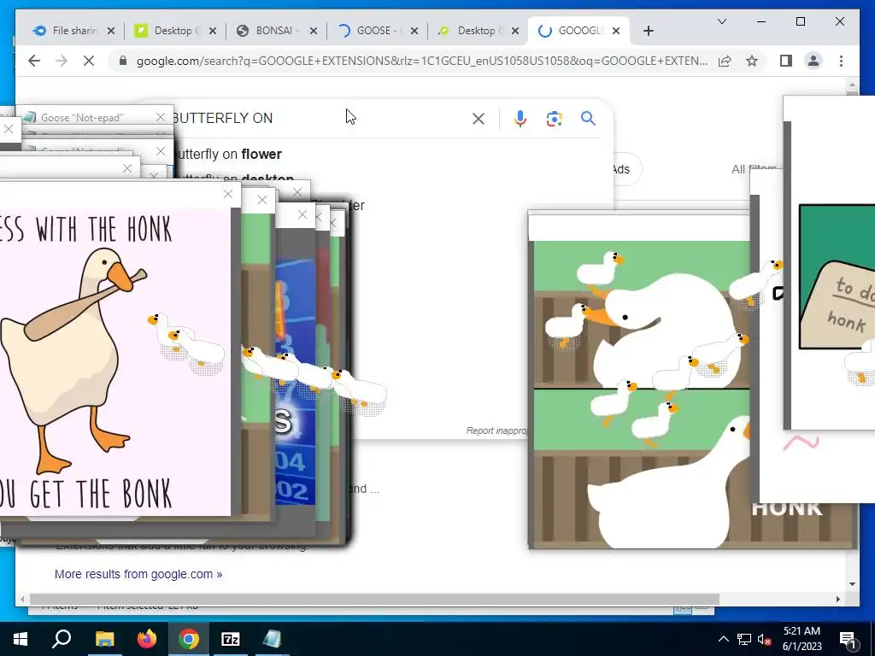Click the to do honk note image
This screenshot has width=875, height=656.
[837, 278]
